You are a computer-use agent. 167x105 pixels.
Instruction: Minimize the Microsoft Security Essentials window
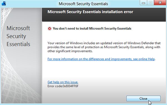coord(143,3)
